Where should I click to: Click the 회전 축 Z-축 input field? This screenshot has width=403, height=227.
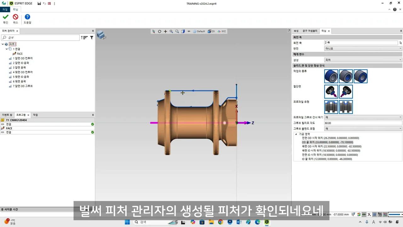click(x=361, y=43)
